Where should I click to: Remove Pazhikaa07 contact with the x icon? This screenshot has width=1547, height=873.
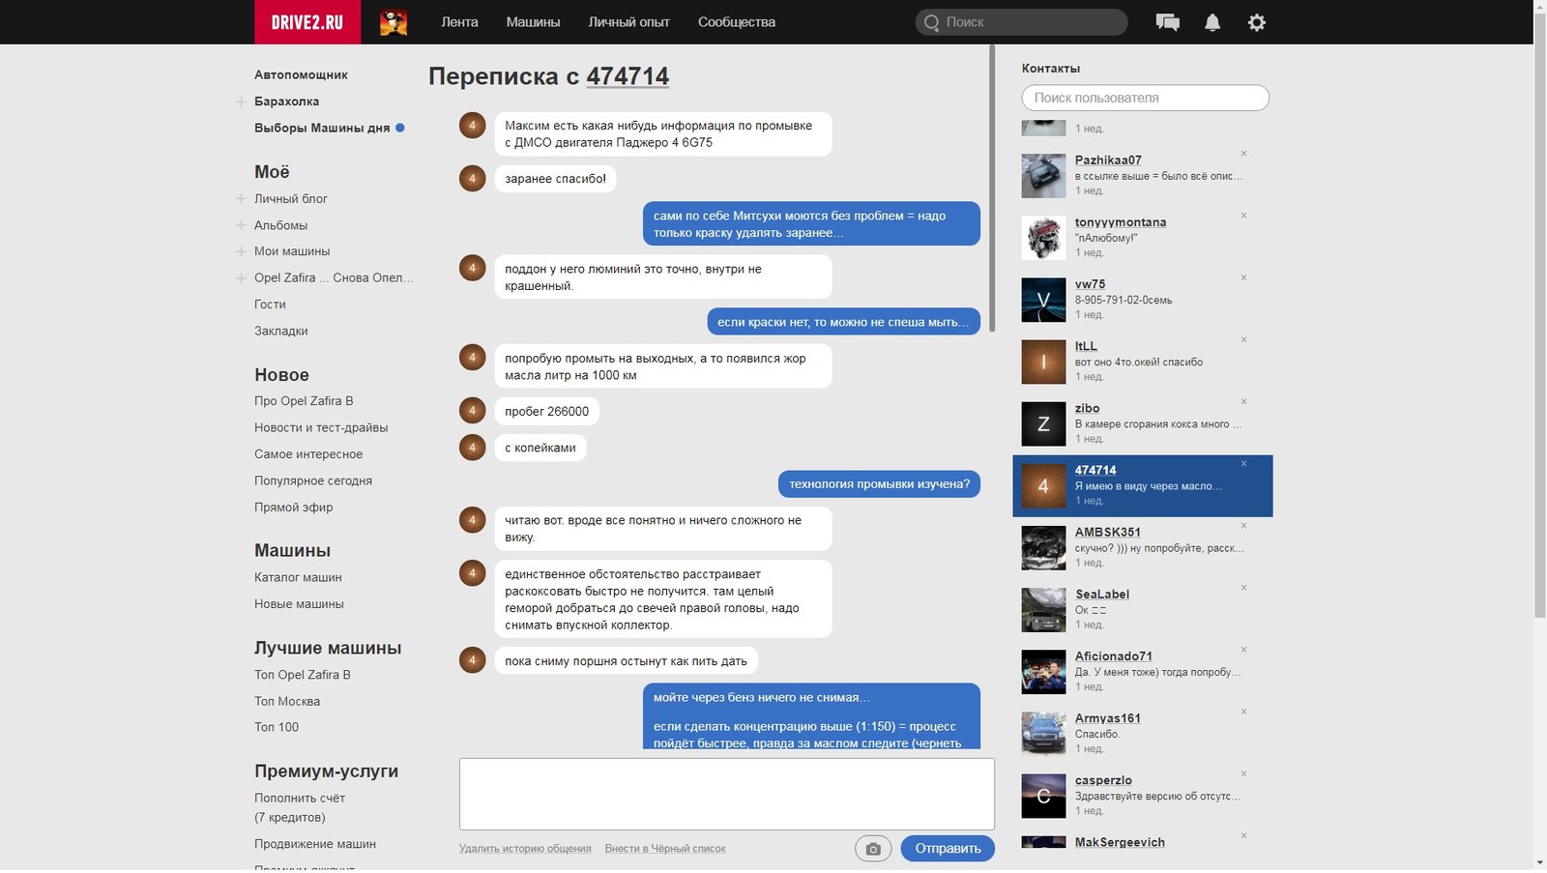click(1243, 154)
